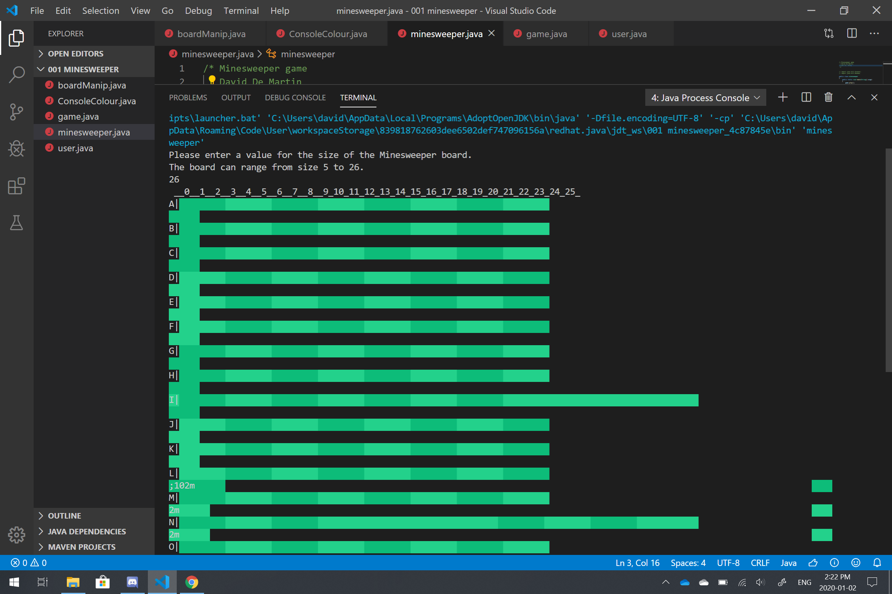Open the Manage gear icon

click(16, 535)
